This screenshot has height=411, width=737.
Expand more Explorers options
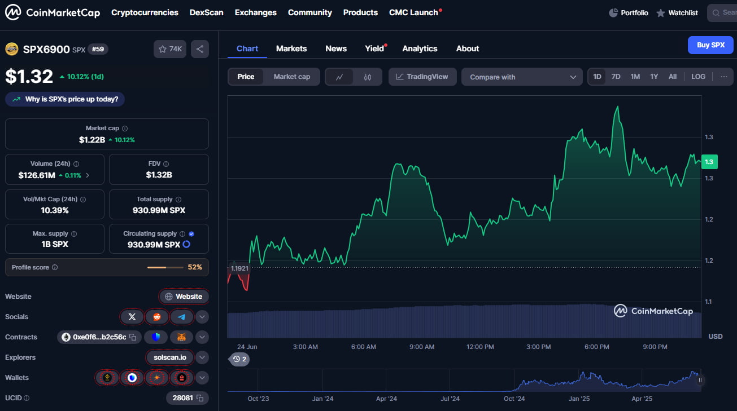point(202,357)
